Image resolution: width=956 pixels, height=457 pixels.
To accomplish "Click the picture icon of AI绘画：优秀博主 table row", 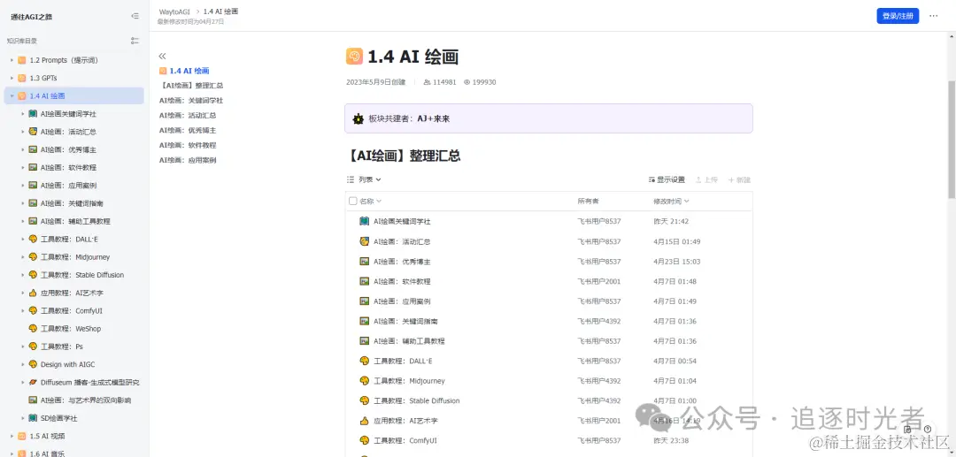I will click(365, 262).
